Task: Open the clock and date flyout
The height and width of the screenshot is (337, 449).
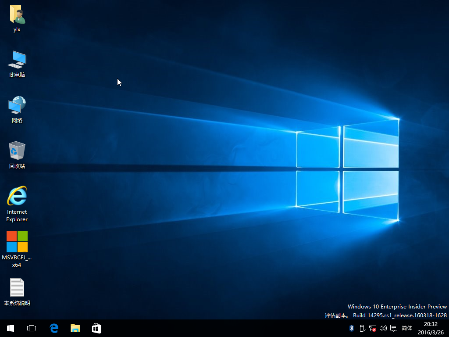Action: pyautogui.click(x=431, y=328)
